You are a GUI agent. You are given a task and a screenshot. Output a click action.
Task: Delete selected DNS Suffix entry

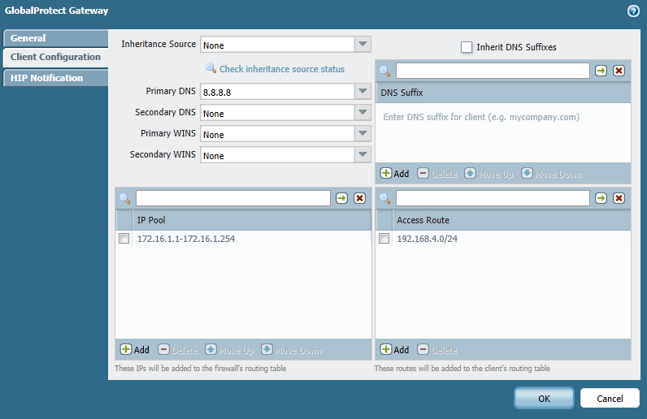(437, 174)
